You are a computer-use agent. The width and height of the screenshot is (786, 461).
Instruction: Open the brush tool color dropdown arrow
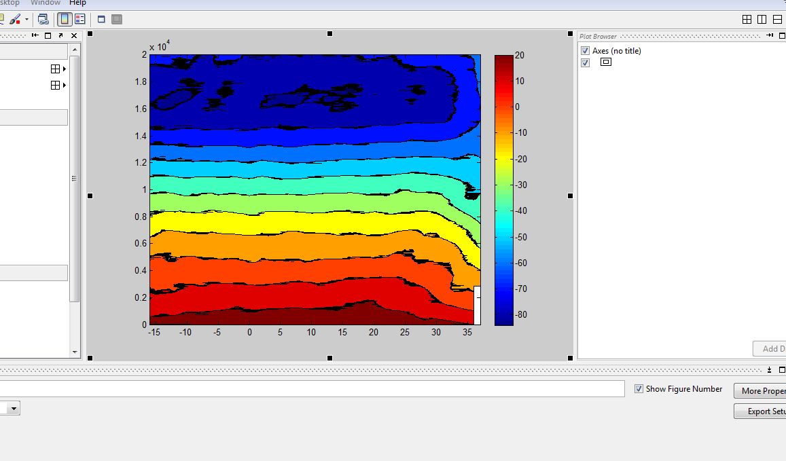[x=26, y=20]
